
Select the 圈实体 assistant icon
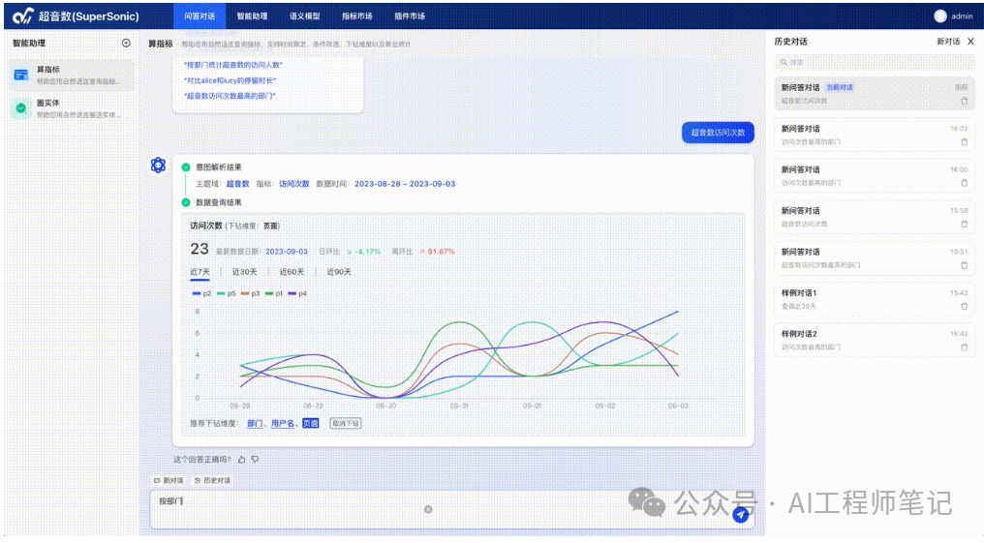[x=20, y=108]
